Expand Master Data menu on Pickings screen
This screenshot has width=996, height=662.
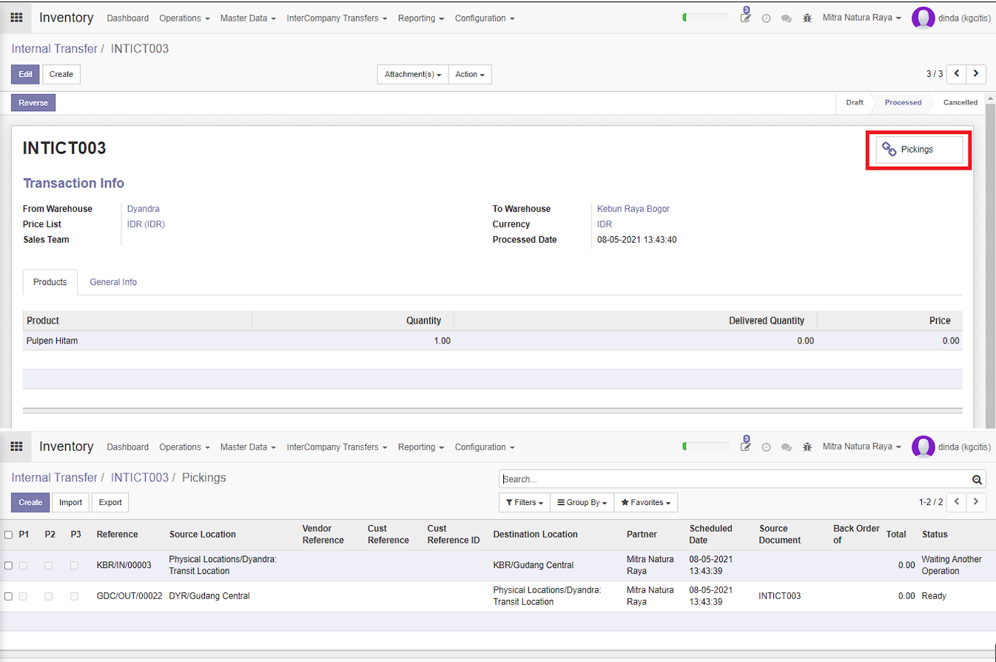[248, 447]
